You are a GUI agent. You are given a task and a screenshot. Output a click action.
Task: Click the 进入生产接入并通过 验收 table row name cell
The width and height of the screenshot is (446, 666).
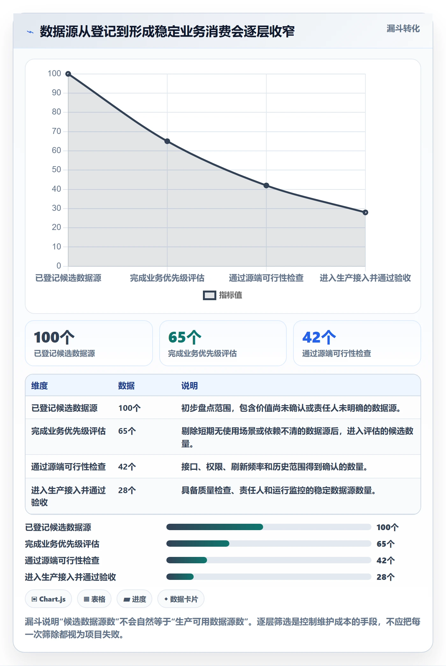(68, 496)
